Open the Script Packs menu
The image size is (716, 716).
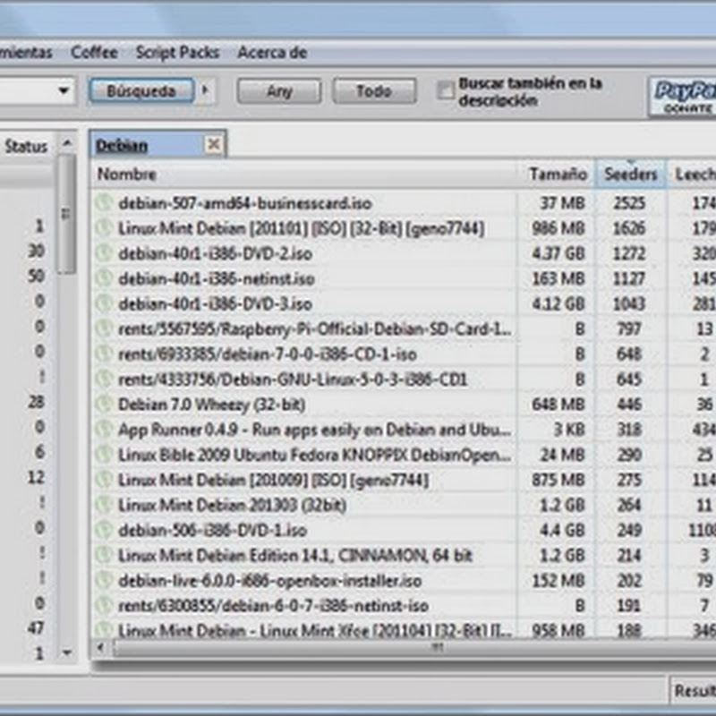point(177,53)
